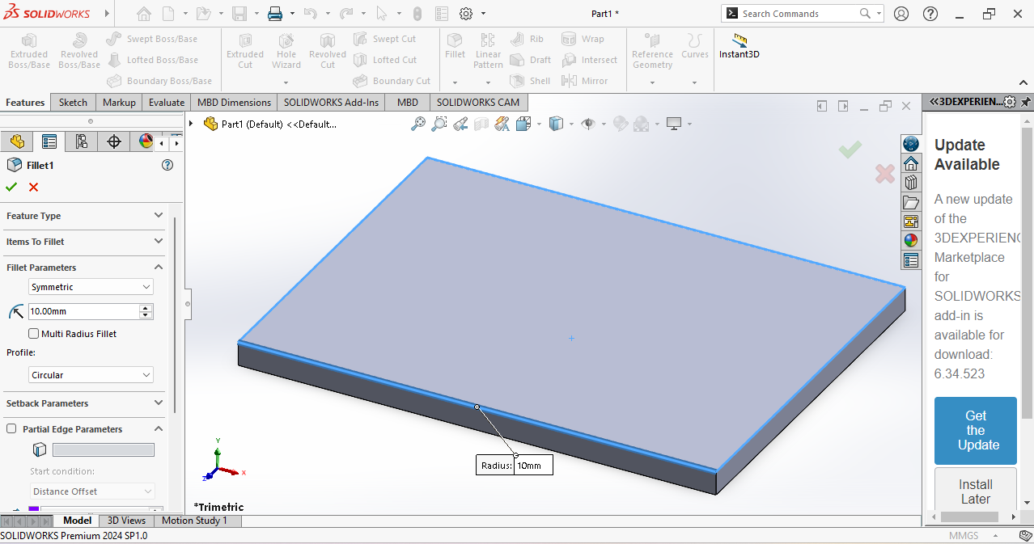The width and height of the screenshot is (1034, 544).
Task: Open user login account icon
Action: 901,14
